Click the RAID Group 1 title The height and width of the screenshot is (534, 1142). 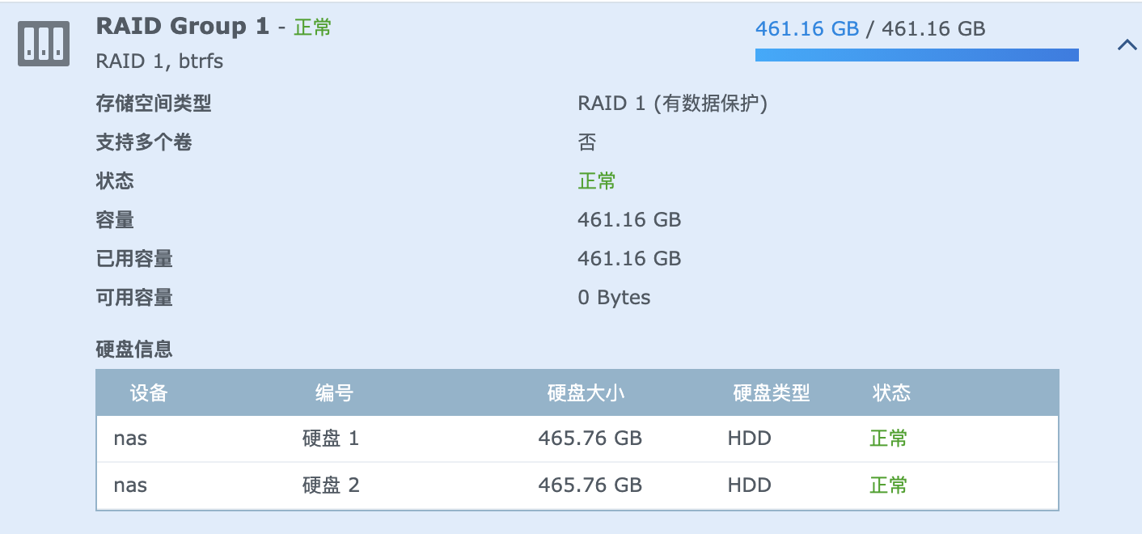pyautogui.click(x=182, y=26)
